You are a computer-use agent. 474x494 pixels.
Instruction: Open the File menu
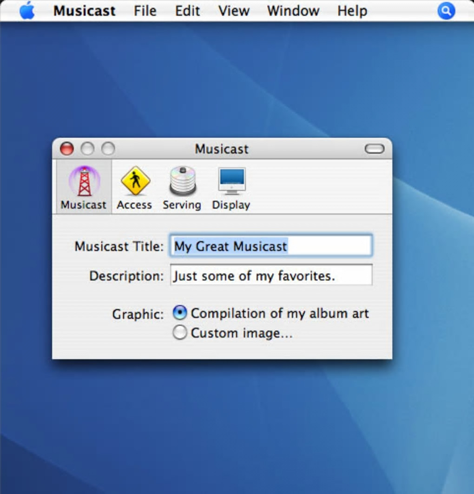pos(145,11)
